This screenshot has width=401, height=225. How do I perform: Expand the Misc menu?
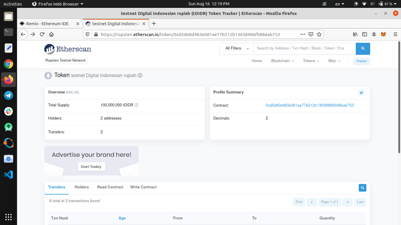(334, 61)
